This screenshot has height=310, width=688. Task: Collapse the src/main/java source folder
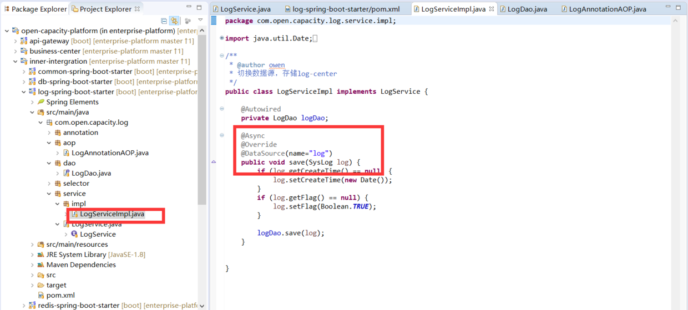(x=32, y=113)
